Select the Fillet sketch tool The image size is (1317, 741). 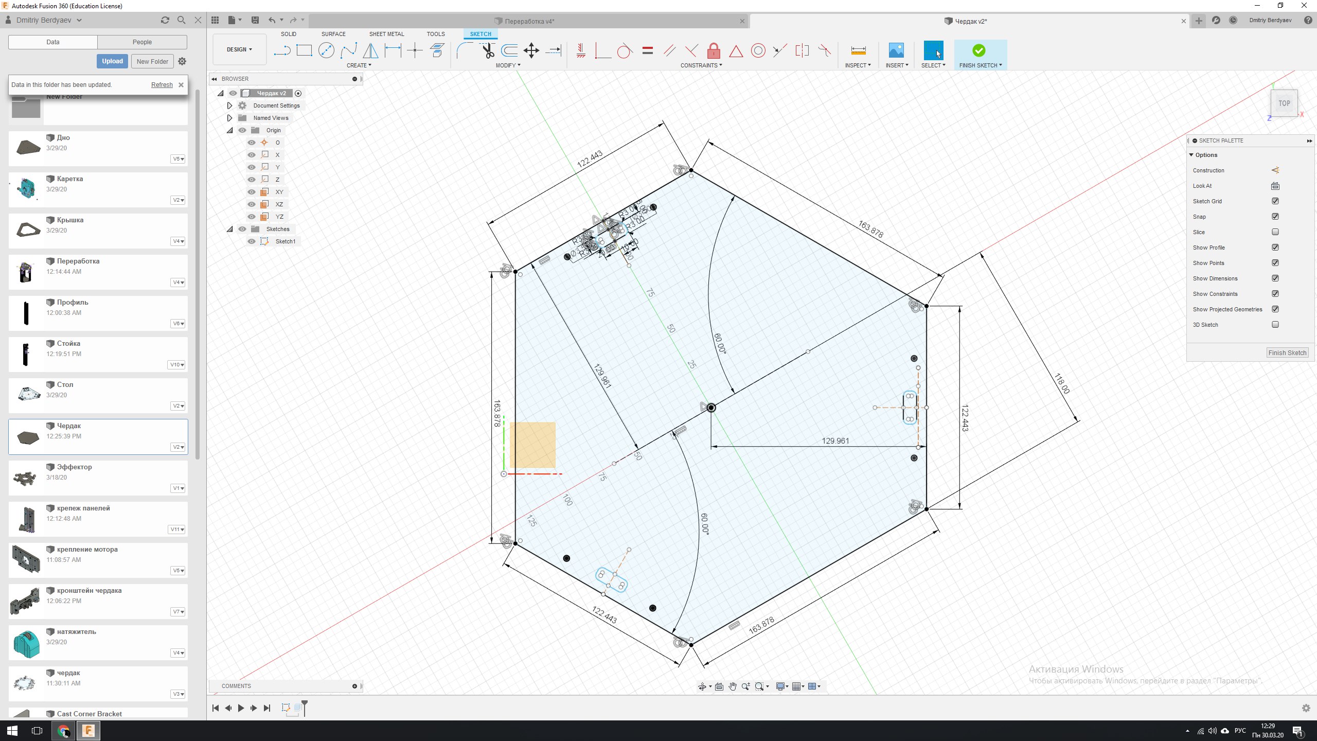coord(465,50)
